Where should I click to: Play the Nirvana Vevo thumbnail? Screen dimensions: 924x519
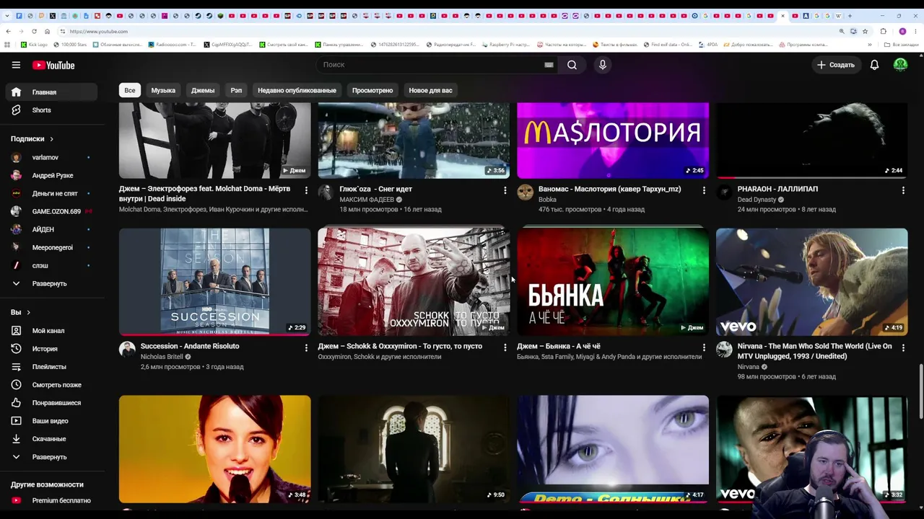tap(812, 282)
